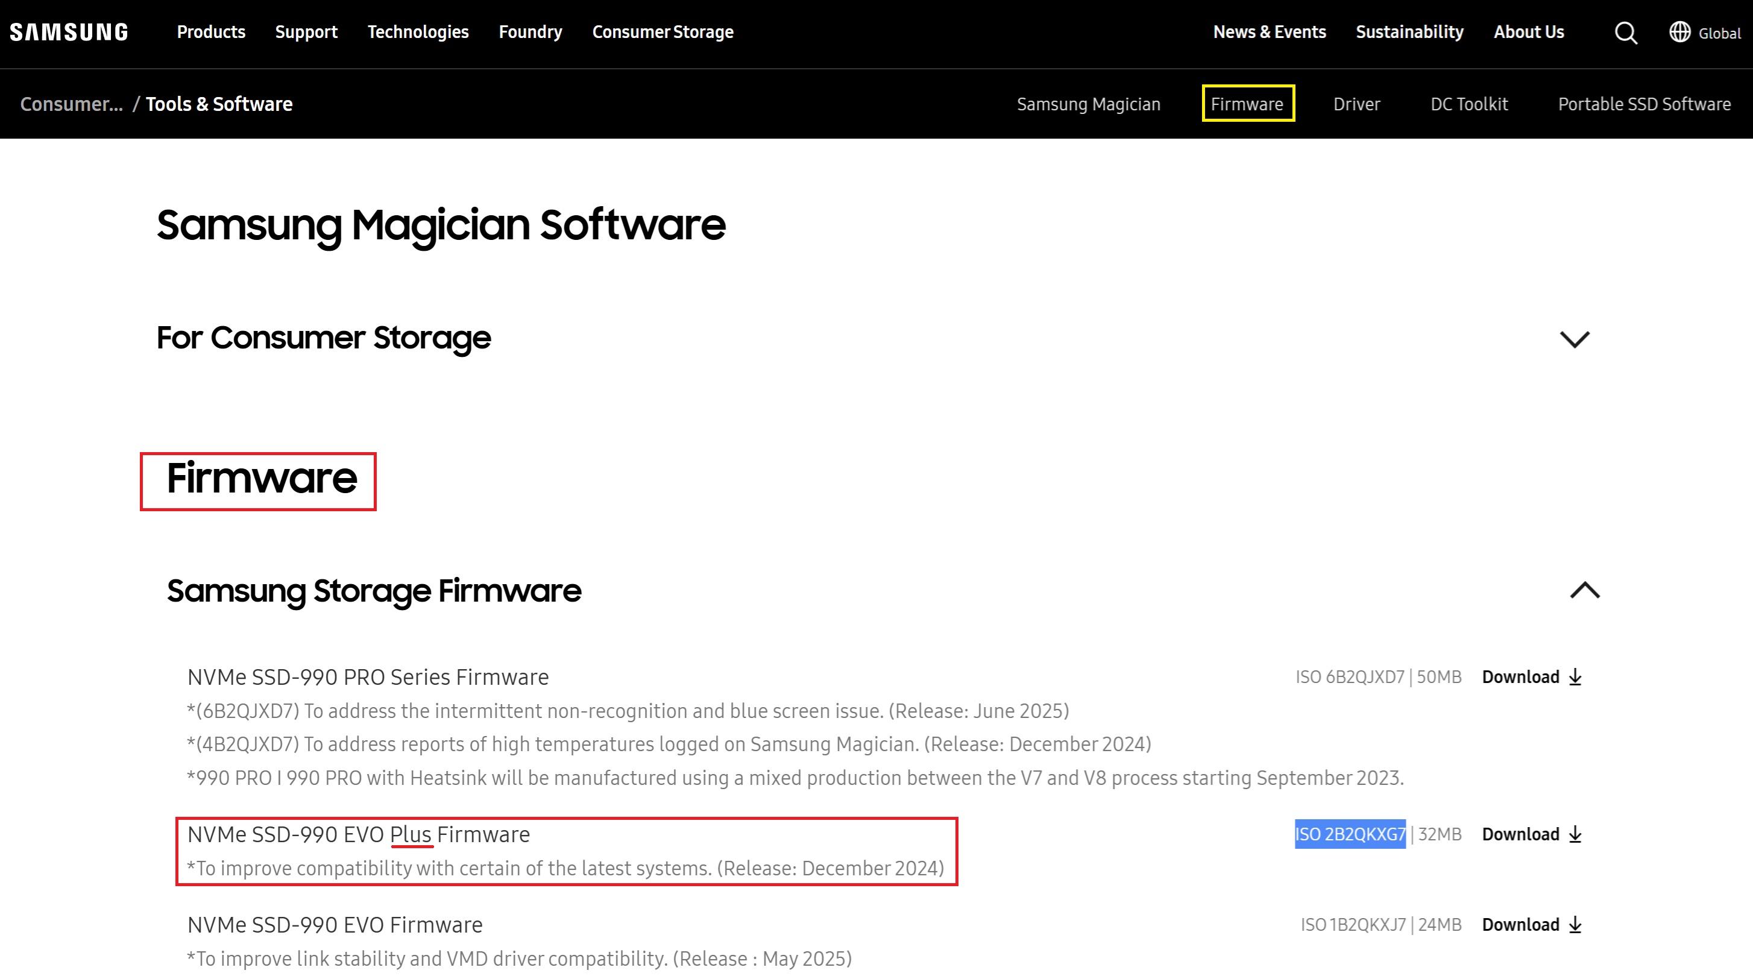The image size is (1753, 979).
Task: Open Consumer Storage menu
Action: pos(663,32)
